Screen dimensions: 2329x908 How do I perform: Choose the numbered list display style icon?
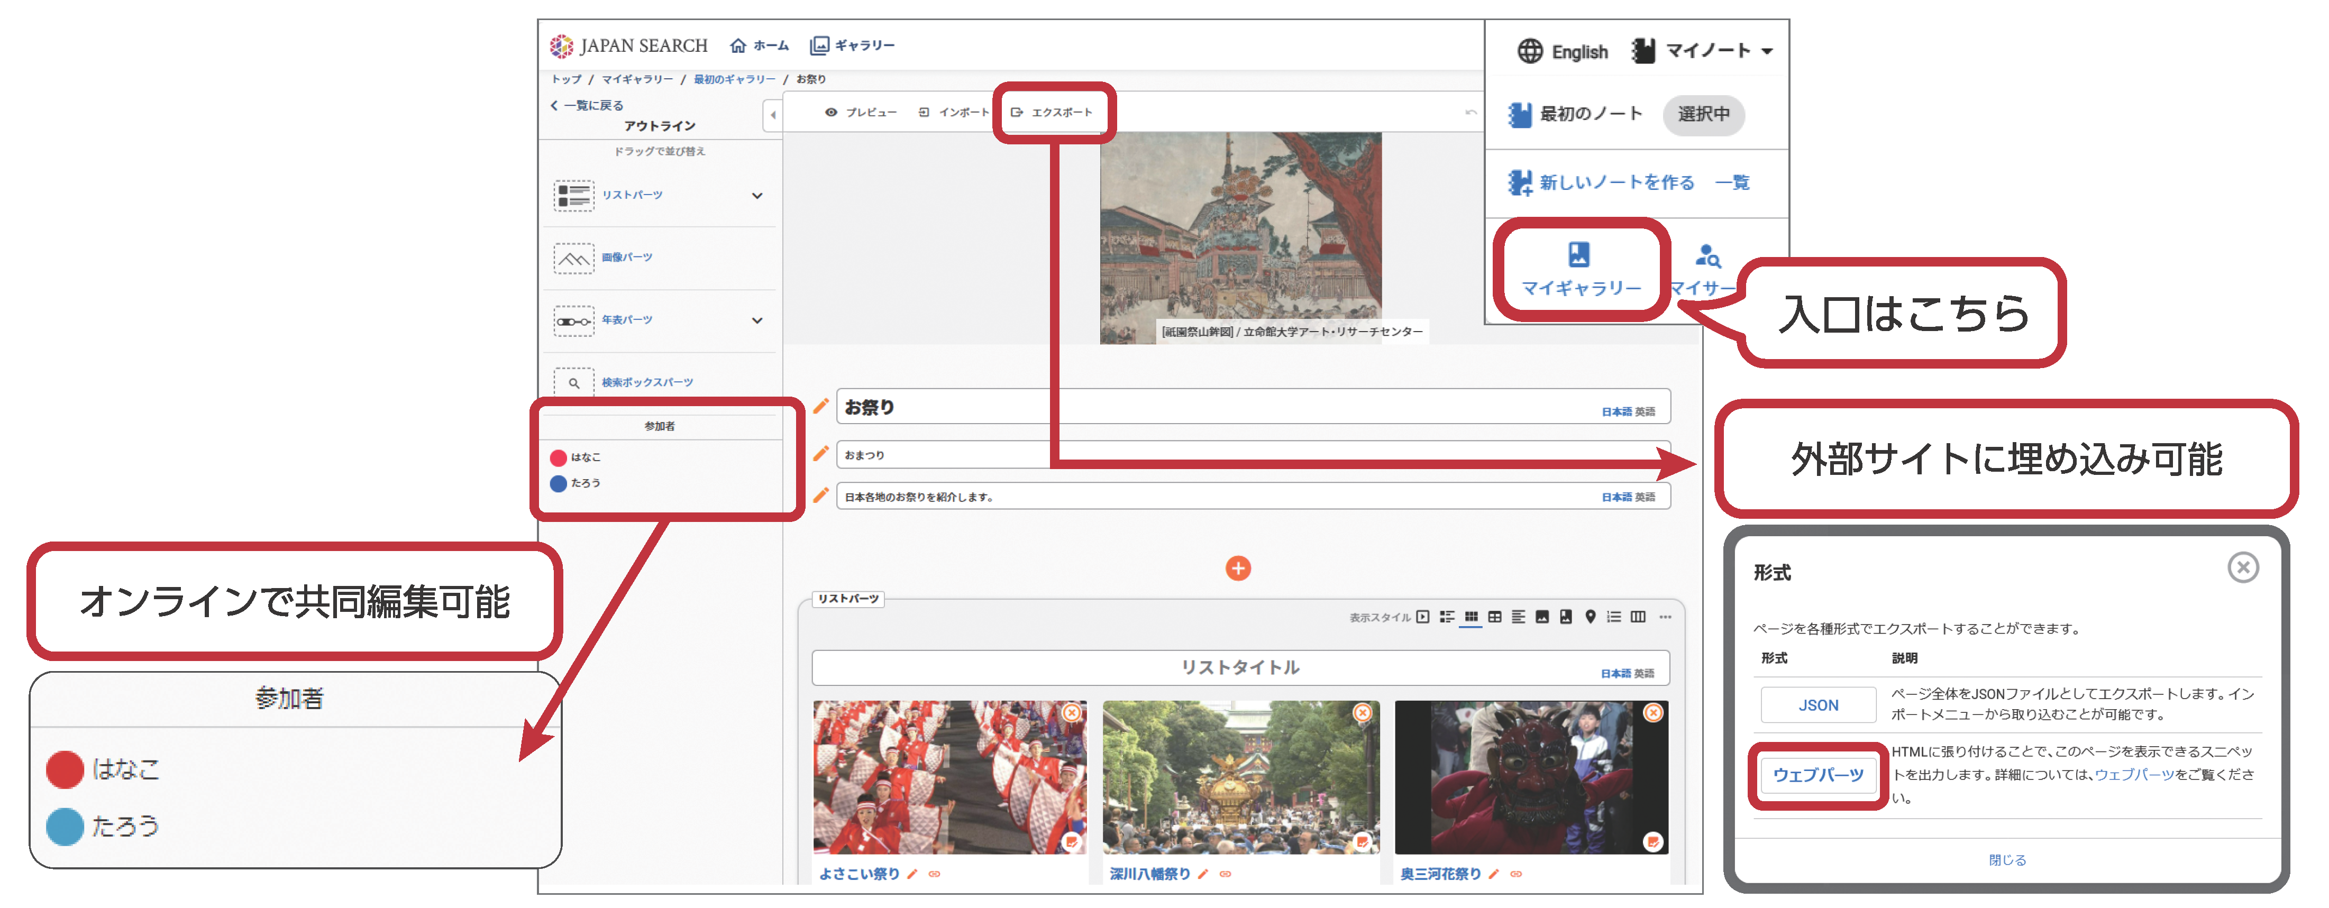(1614, 617)
